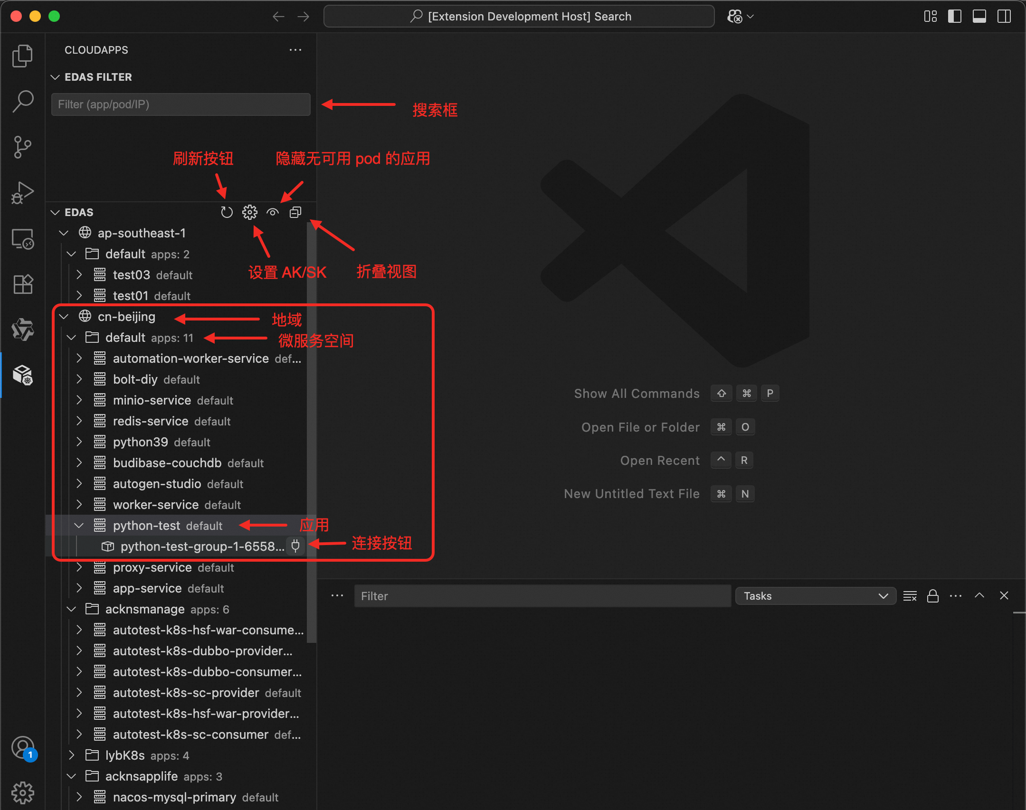Screen dimensions: 1026x810
Task: Open the Extensions view in the activity bar
Action: click(22, 284)
